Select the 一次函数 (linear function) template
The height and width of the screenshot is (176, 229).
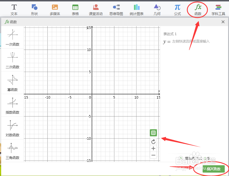tap(12, 37)
